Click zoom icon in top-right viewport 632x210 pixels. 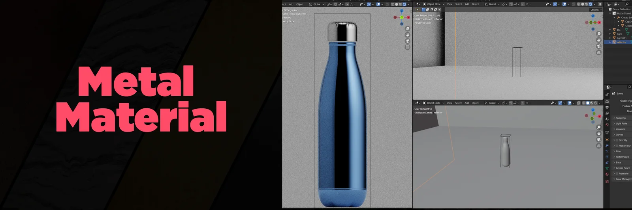click(x=599, y=34)
